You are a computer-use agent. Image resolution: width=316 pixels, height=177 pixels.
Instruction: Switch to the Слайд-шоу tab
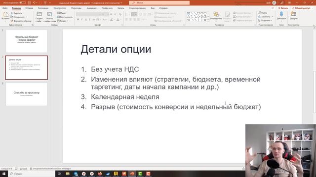pyautogui.click(x=107, y=8)
